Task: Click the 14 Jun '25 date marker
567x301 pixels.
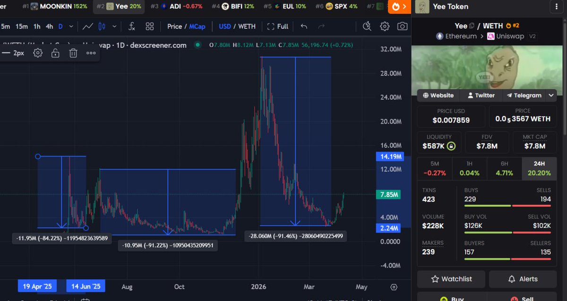Action: 86,286
